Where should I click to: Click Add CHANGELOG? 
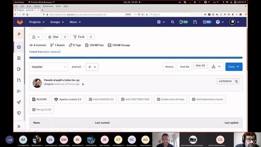(x=101, y=99)
